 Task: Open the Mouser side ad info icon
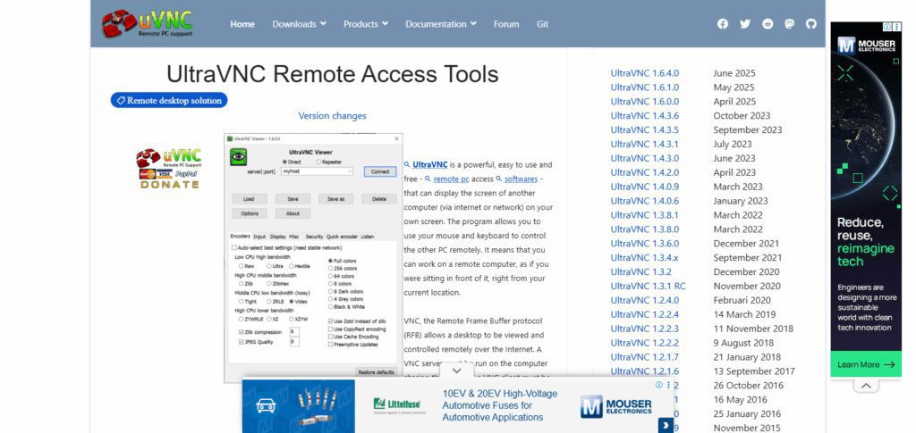click(886, 27)
